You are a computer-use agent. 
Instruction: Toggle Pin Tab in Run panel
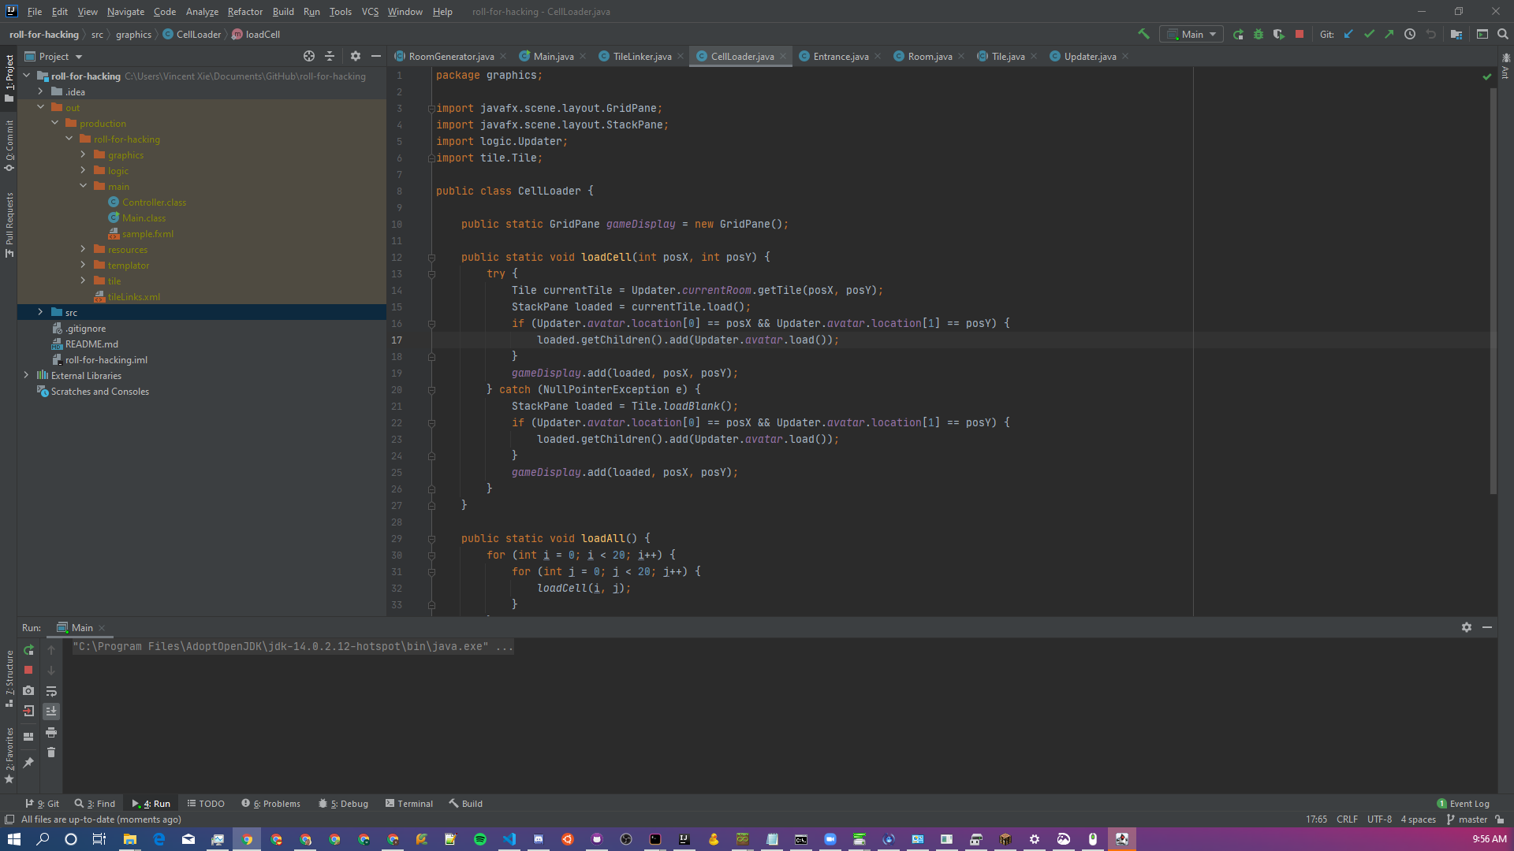(x=28, y=762)
